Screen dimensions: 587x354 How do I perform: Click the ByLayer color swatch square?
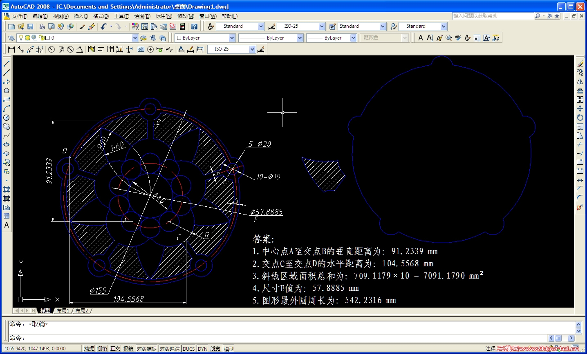(179, 38)
